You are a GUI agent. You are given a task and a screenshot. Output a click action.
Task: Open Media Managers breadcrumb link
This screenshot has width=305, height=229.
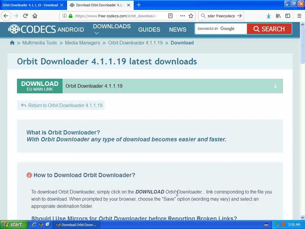point(82,43)
